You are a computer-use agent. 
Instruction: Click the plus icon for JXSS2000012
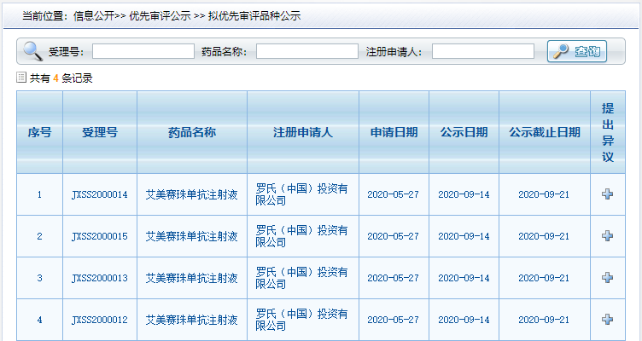[x=607, y=319]
